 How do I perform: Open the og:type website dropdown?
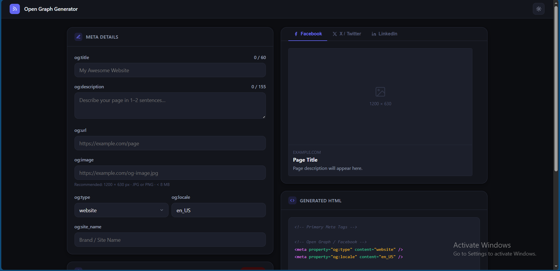click(122, 210)
